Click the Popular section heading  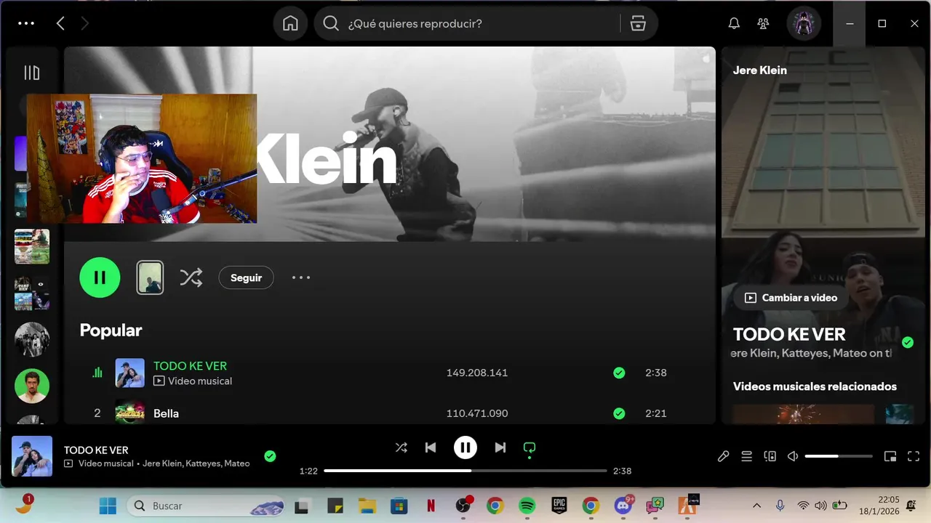click(111, 330)
